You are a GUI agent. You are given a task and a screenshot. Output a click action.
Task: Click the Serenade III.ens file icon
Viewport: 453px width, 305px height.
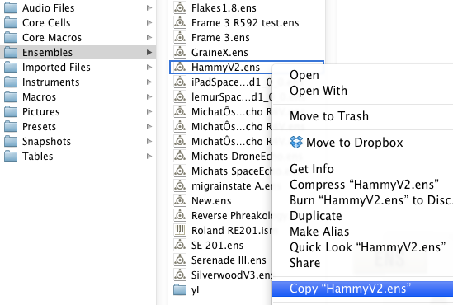pyautogui.click(x=180, y=260)
